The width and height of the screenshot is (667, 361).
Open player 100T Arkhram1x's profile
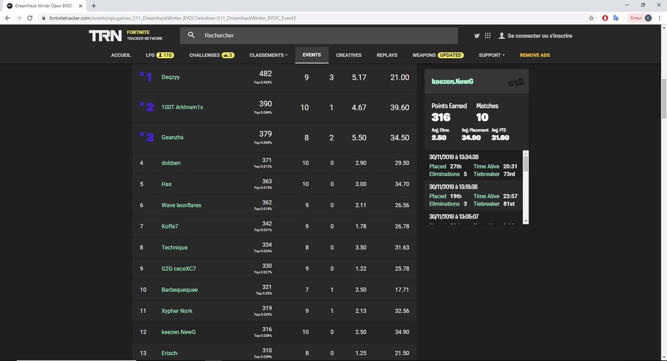[182, 108]
